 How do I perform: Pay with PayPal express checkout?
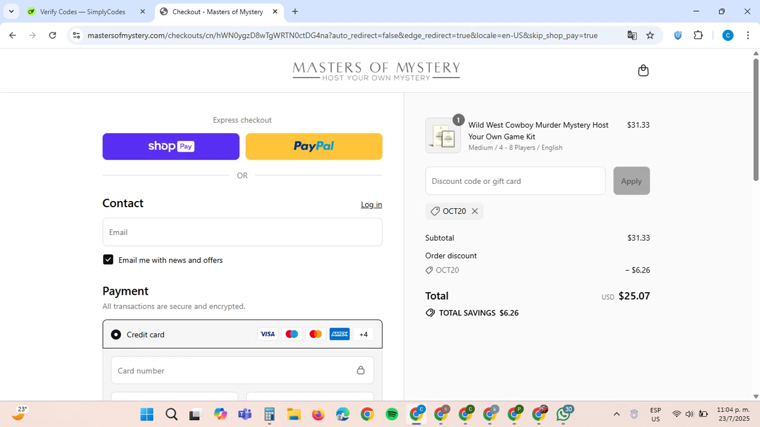click(x=314, y=146)
